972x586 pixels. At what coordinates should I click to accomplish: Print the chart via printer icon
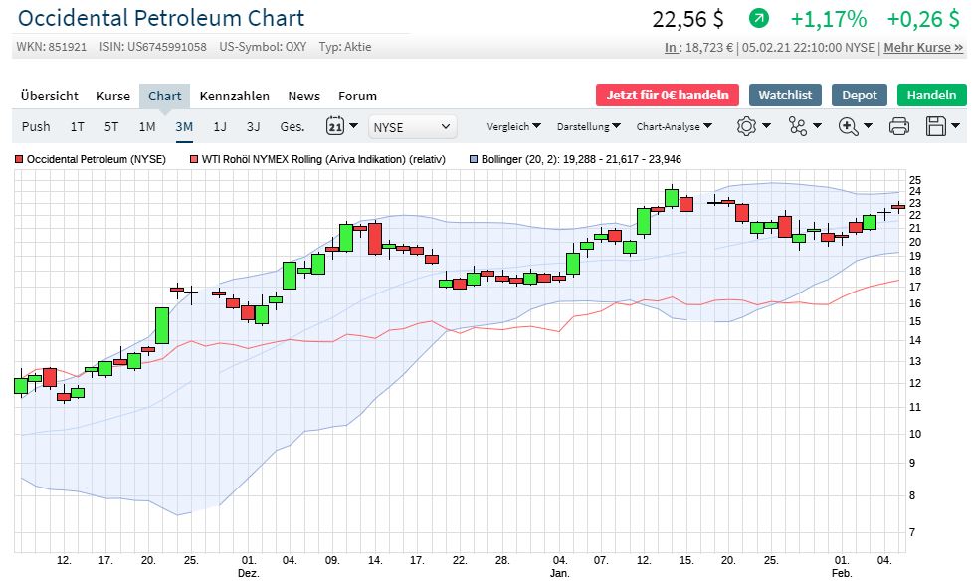pyautogui.click(x=898, y=126)
